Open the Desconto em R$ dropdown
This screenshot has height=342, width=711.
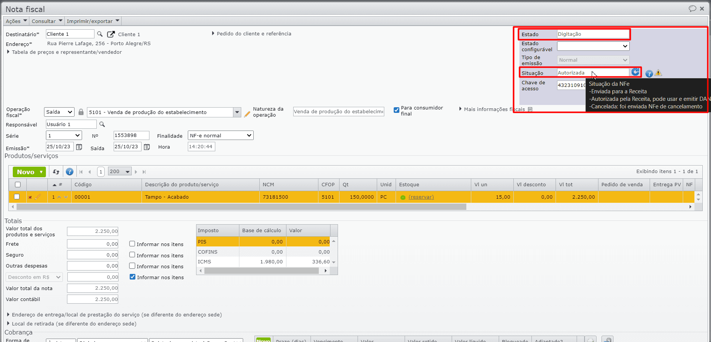pos(34,277)
